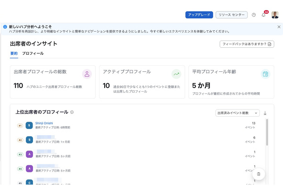The image size is (283, 189).
Task: Click the アップグレード button
Action: [x=199, y=15]
